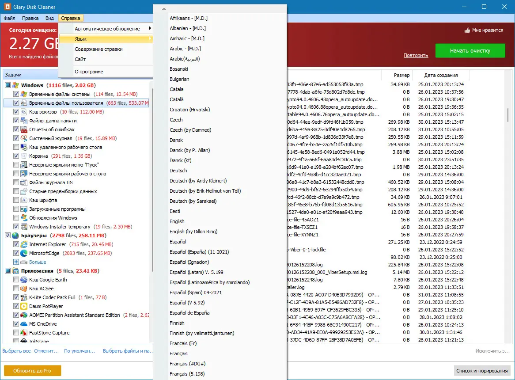The height and width of the screenshot is (380, 515).
Task: Click the Браузеры globe icon
Action: 15,236
